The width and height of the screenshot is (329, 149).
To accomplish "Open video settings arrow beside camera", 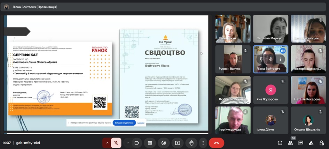I will coord(128,143).
